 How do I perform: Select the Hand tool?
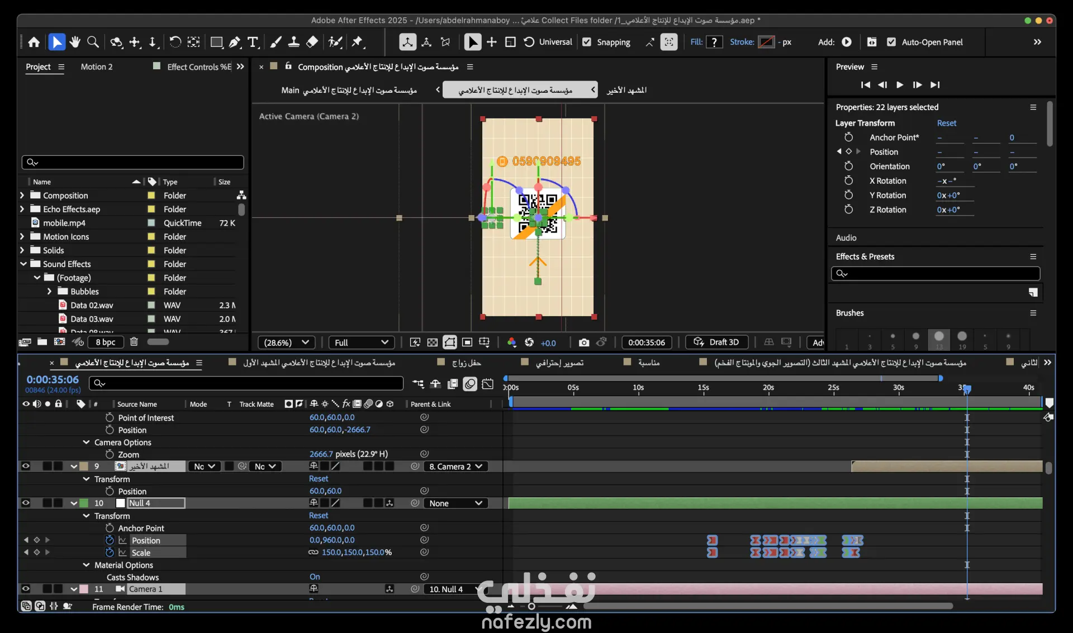coord(75,42)
